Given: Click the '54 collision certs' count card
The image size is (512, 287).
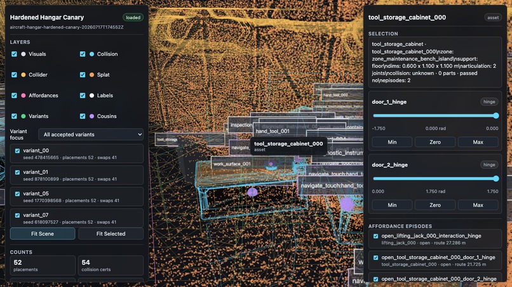Looking at the screenshot, I should [111, 265].
